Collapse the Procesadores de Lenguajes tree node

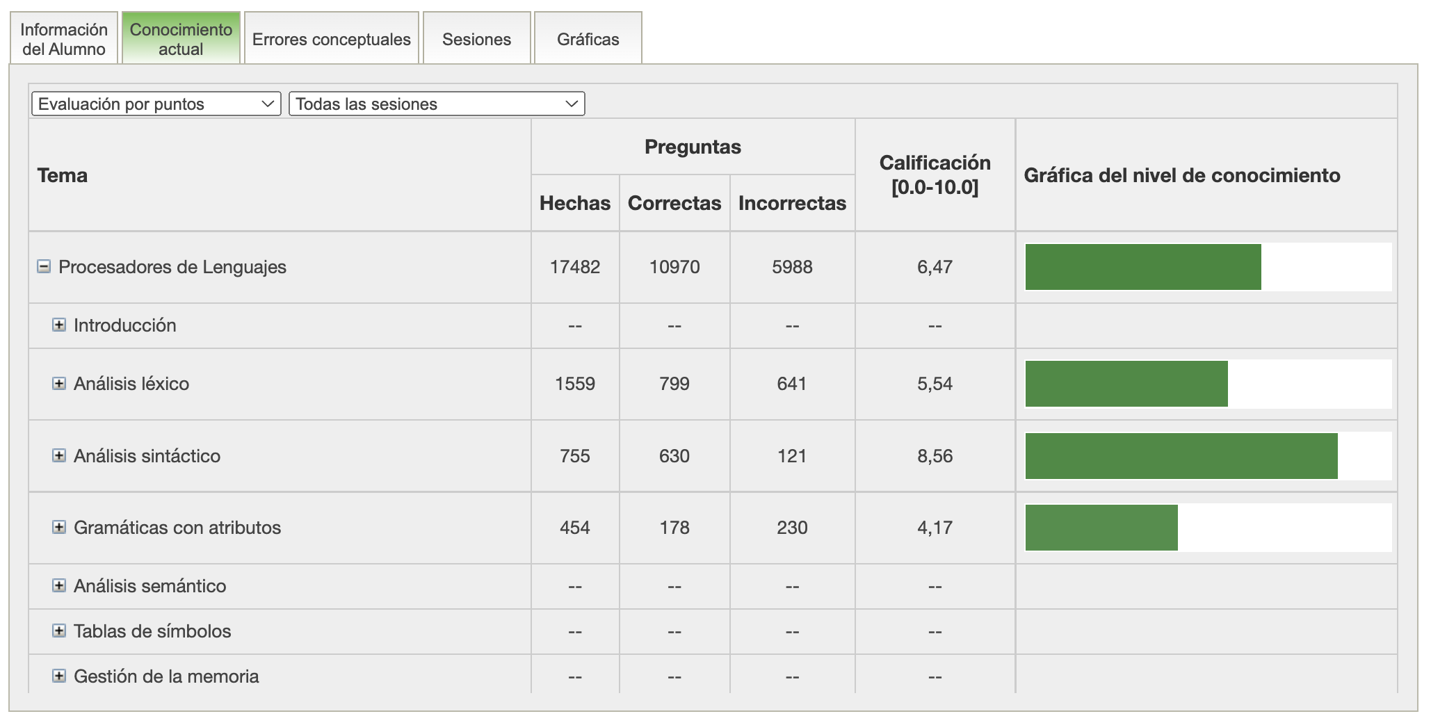(x=44, y=267)
